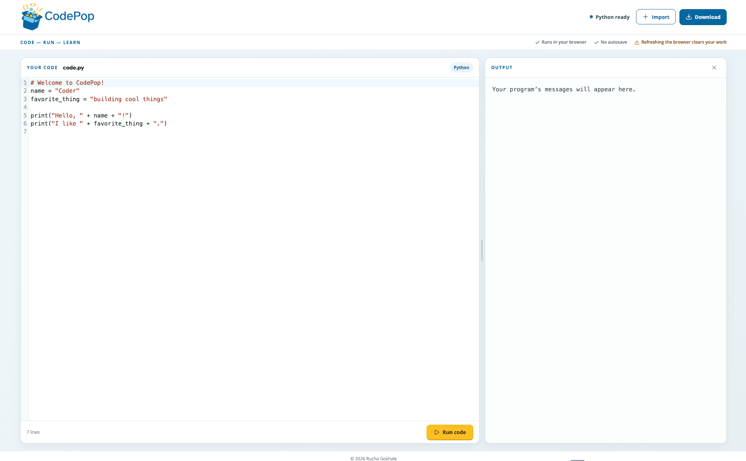Viewport: 746px width, 461px height.
Task: Click the plus icon in Import button
Action: pyautogui.click(x=646, y=17)
